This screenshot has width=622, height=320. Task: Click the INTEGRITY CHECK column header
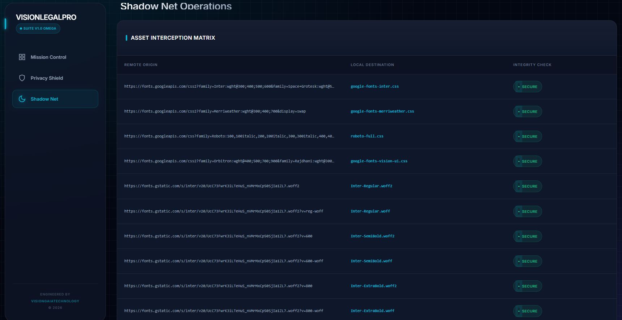click(x=532, y=65)
